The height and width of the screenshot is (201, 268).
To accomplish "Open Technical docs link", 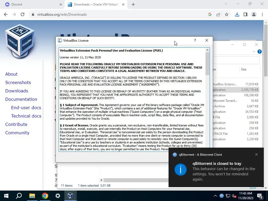I will 26,116.
